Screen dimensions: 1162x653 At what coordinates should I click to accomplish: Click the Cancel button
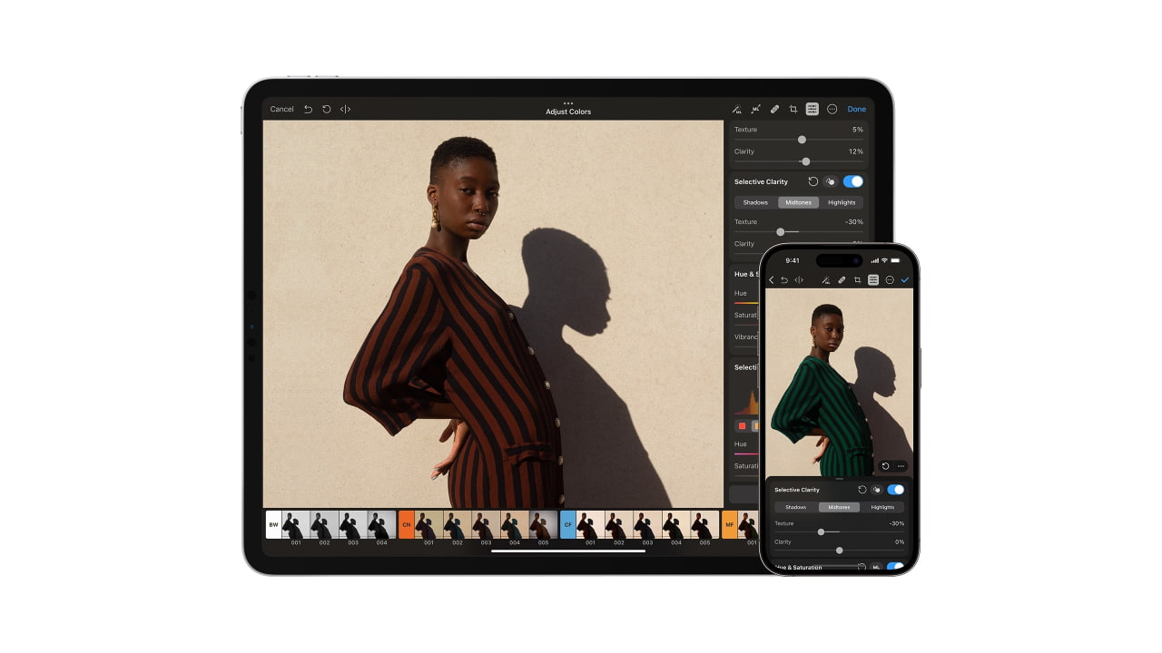click(x=281, y=109)
